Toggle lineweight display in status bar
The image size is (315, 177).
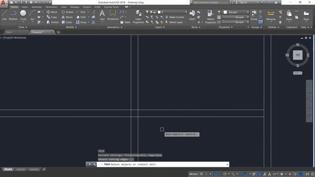click(x=254, y=174)
